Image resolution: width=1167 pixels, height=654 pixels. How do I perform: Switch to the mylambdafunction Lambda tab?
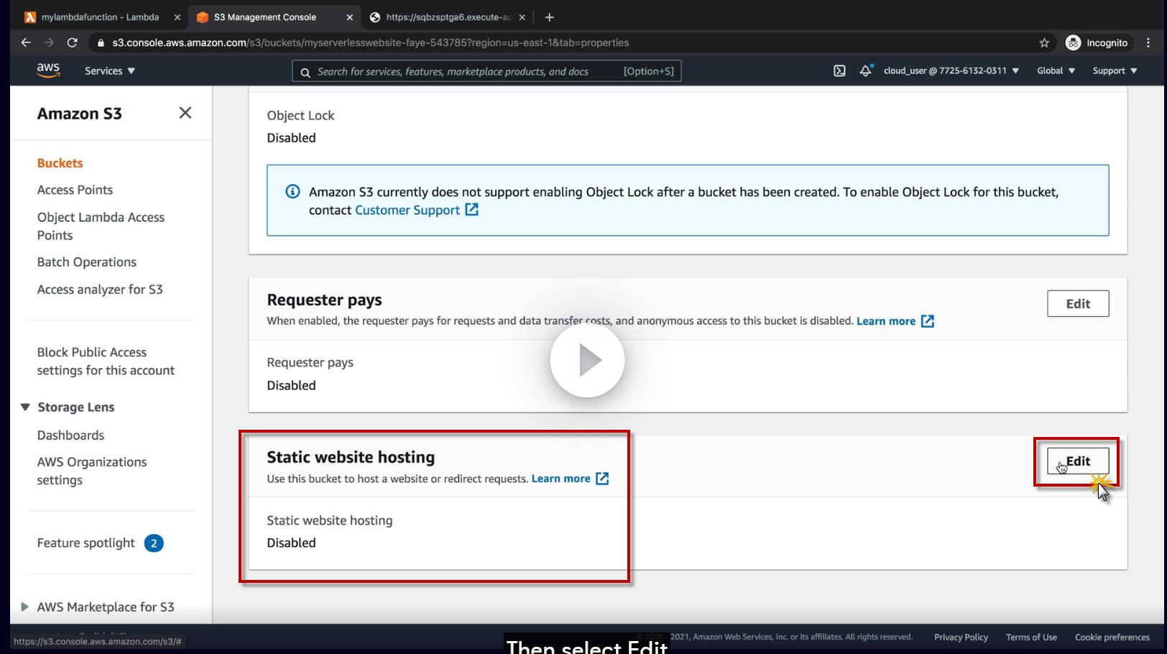pyautogui.click(x=100, y=17)
